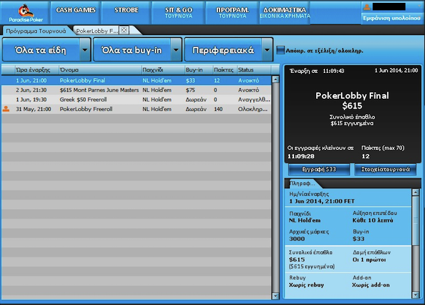
Task: Sort by Παιχνίδι column header
Action: [163, 70]
